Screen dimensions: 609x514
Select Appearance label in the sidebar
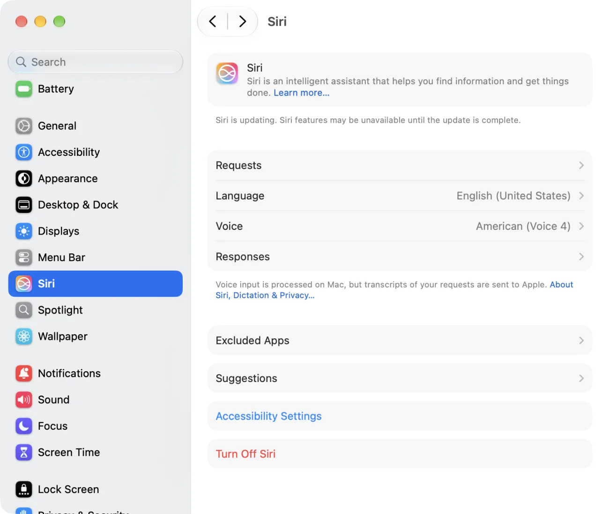[x=68, y=178]
